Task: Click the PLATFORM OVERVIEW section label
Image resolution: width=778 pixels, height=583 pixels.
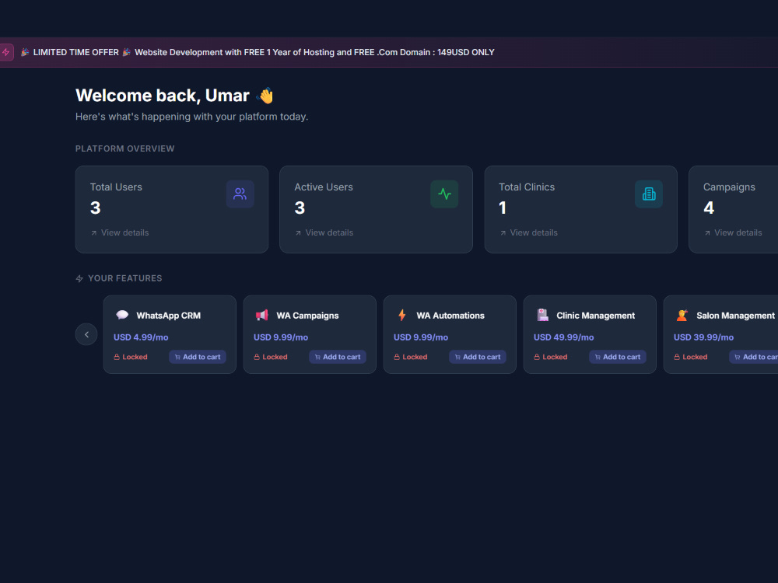Action: pyautogui.click(x=125, y=148)
